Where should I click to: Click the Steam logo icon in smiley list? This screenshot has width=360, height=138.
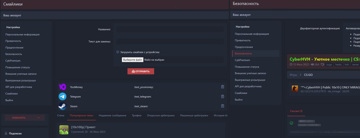point(62,106)
